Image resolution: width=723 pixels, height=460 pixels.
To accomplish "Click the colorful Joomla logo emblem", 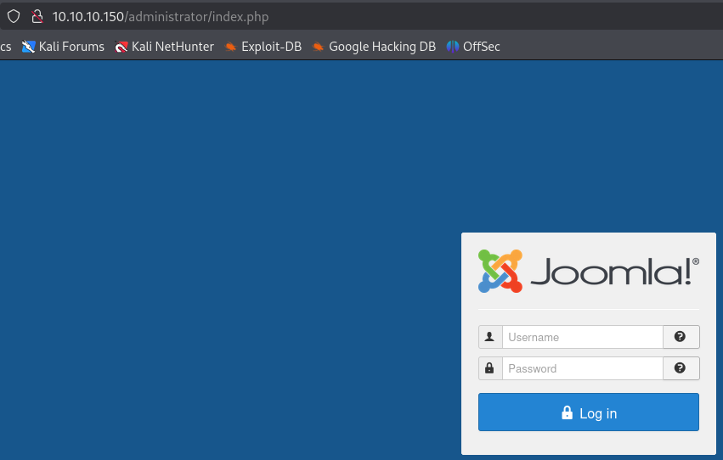I will coord(500,271).
